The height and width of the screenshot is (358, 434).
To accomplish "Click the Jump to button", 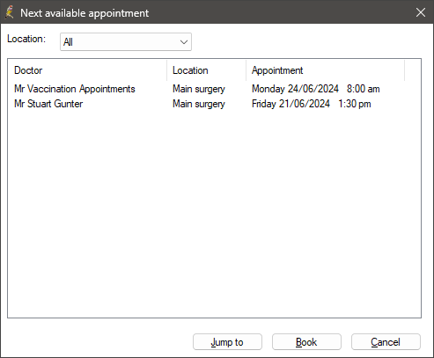I will coord(227,342).
